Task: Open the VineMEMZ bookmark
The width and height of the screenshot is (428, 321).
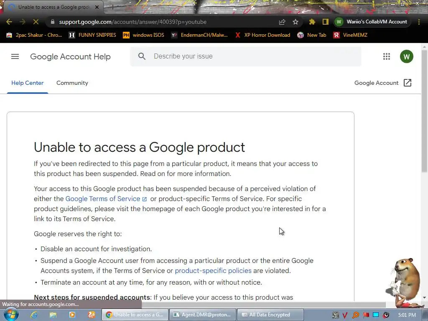Action: click(350, 35)
